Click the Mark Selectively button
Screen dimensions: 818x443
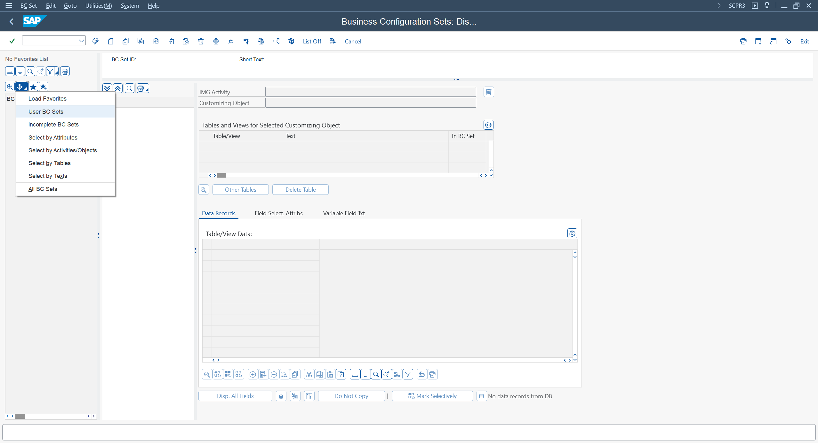tap(432, 396)
